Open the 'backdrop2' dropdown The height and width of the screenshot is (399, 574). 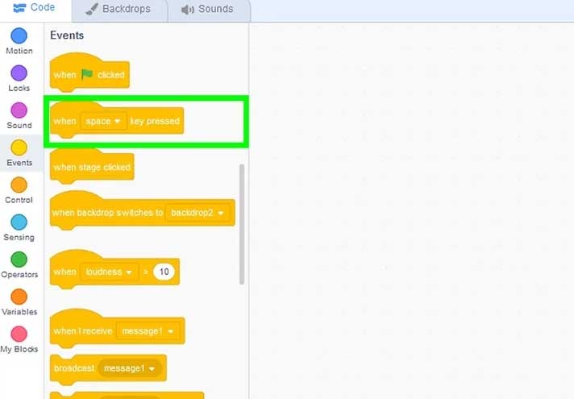[197, 213]
